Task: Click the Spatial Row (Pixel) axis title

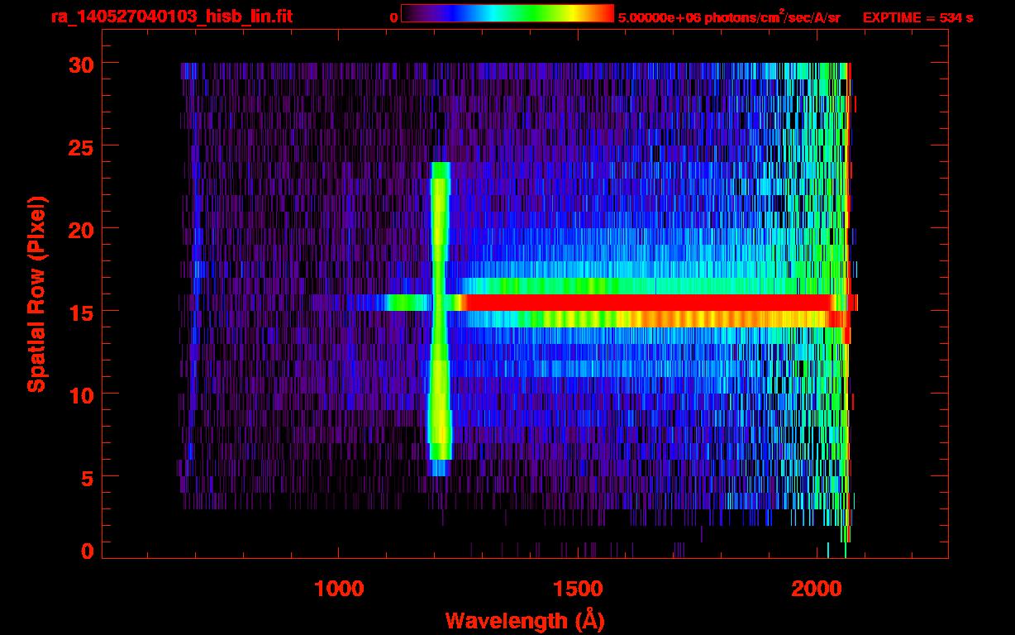Action: [37, 294]
